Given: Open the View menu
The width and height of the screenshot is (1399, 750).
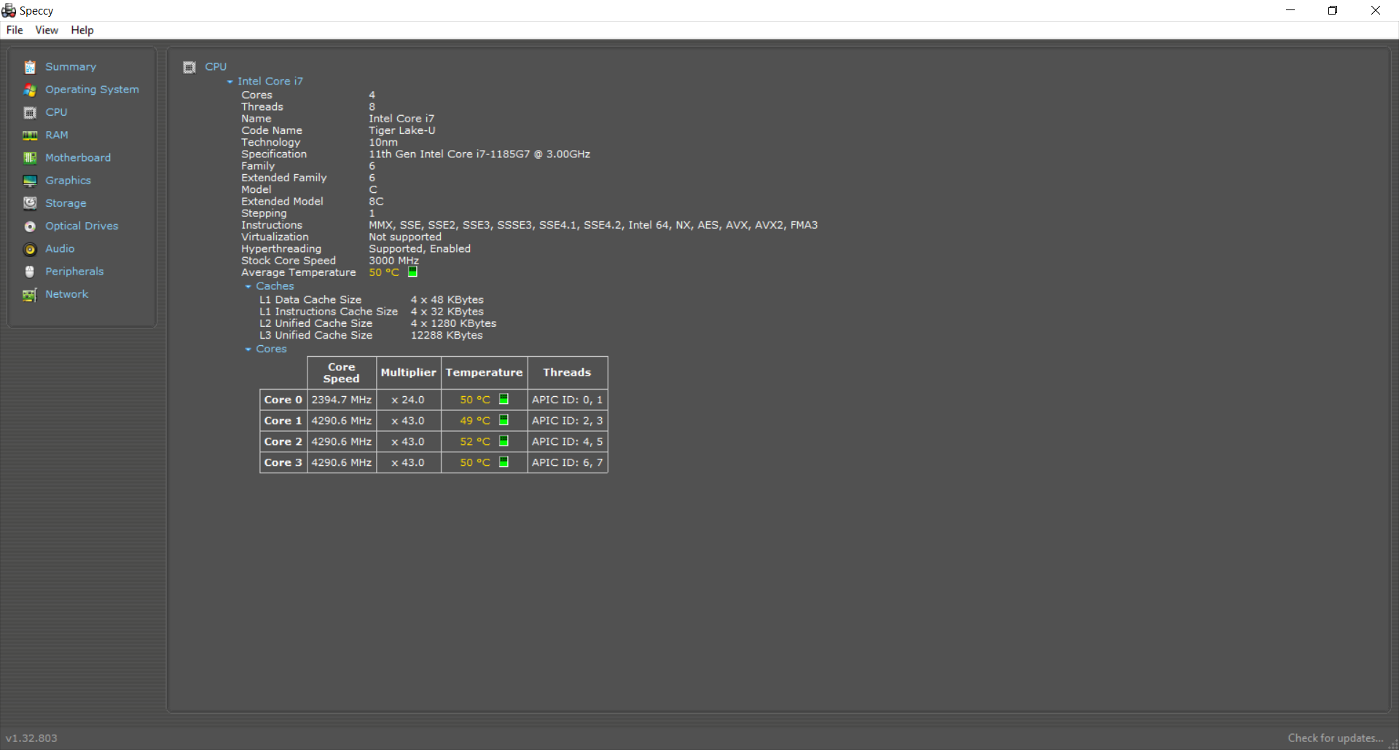Looking at the screenshot, I should (x=47, y=30).
